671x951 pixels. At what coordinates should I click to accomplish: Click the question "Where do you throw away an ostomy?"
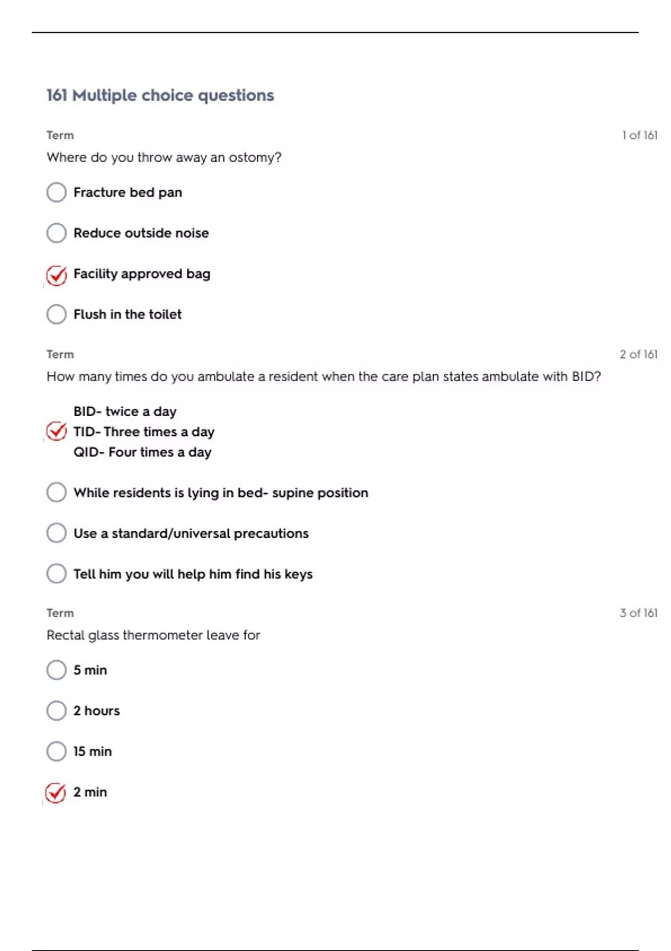coord(164,157)
